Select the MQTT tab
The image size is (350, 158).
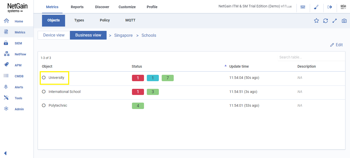point(130,20)
